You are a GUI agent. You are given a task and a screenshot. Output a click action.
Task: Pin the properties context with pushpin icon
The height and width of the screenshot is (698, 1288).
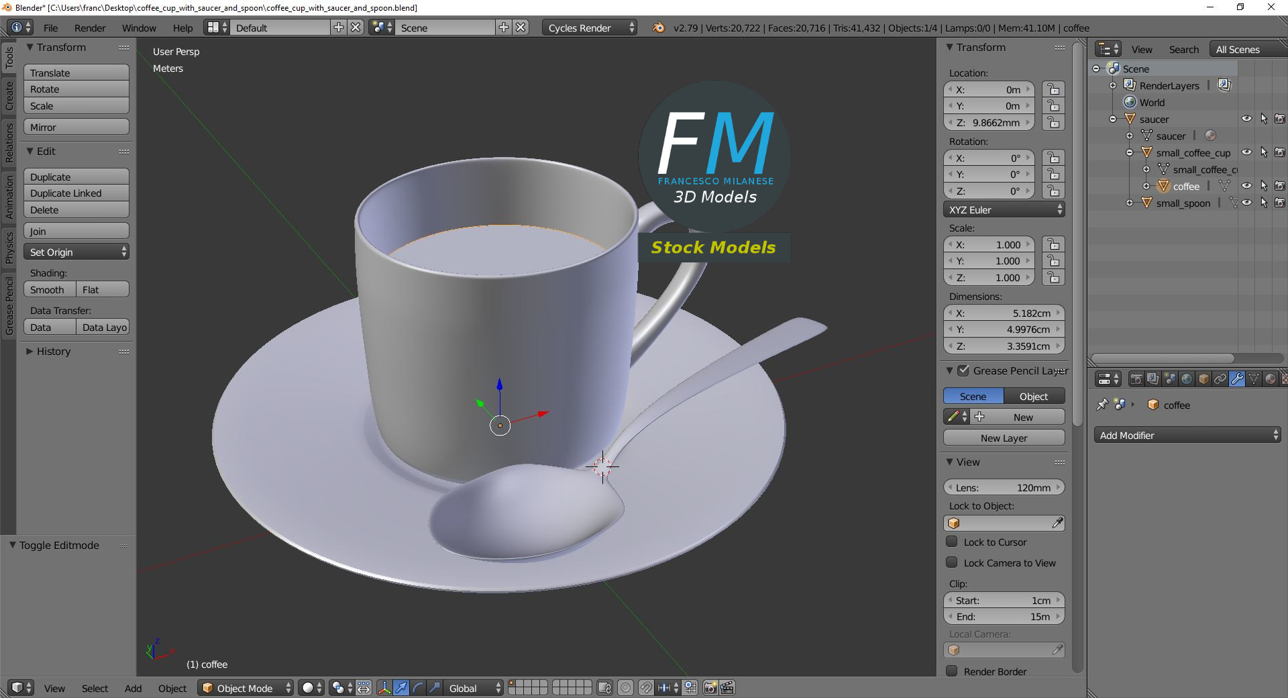click(x=1102, y=405)
